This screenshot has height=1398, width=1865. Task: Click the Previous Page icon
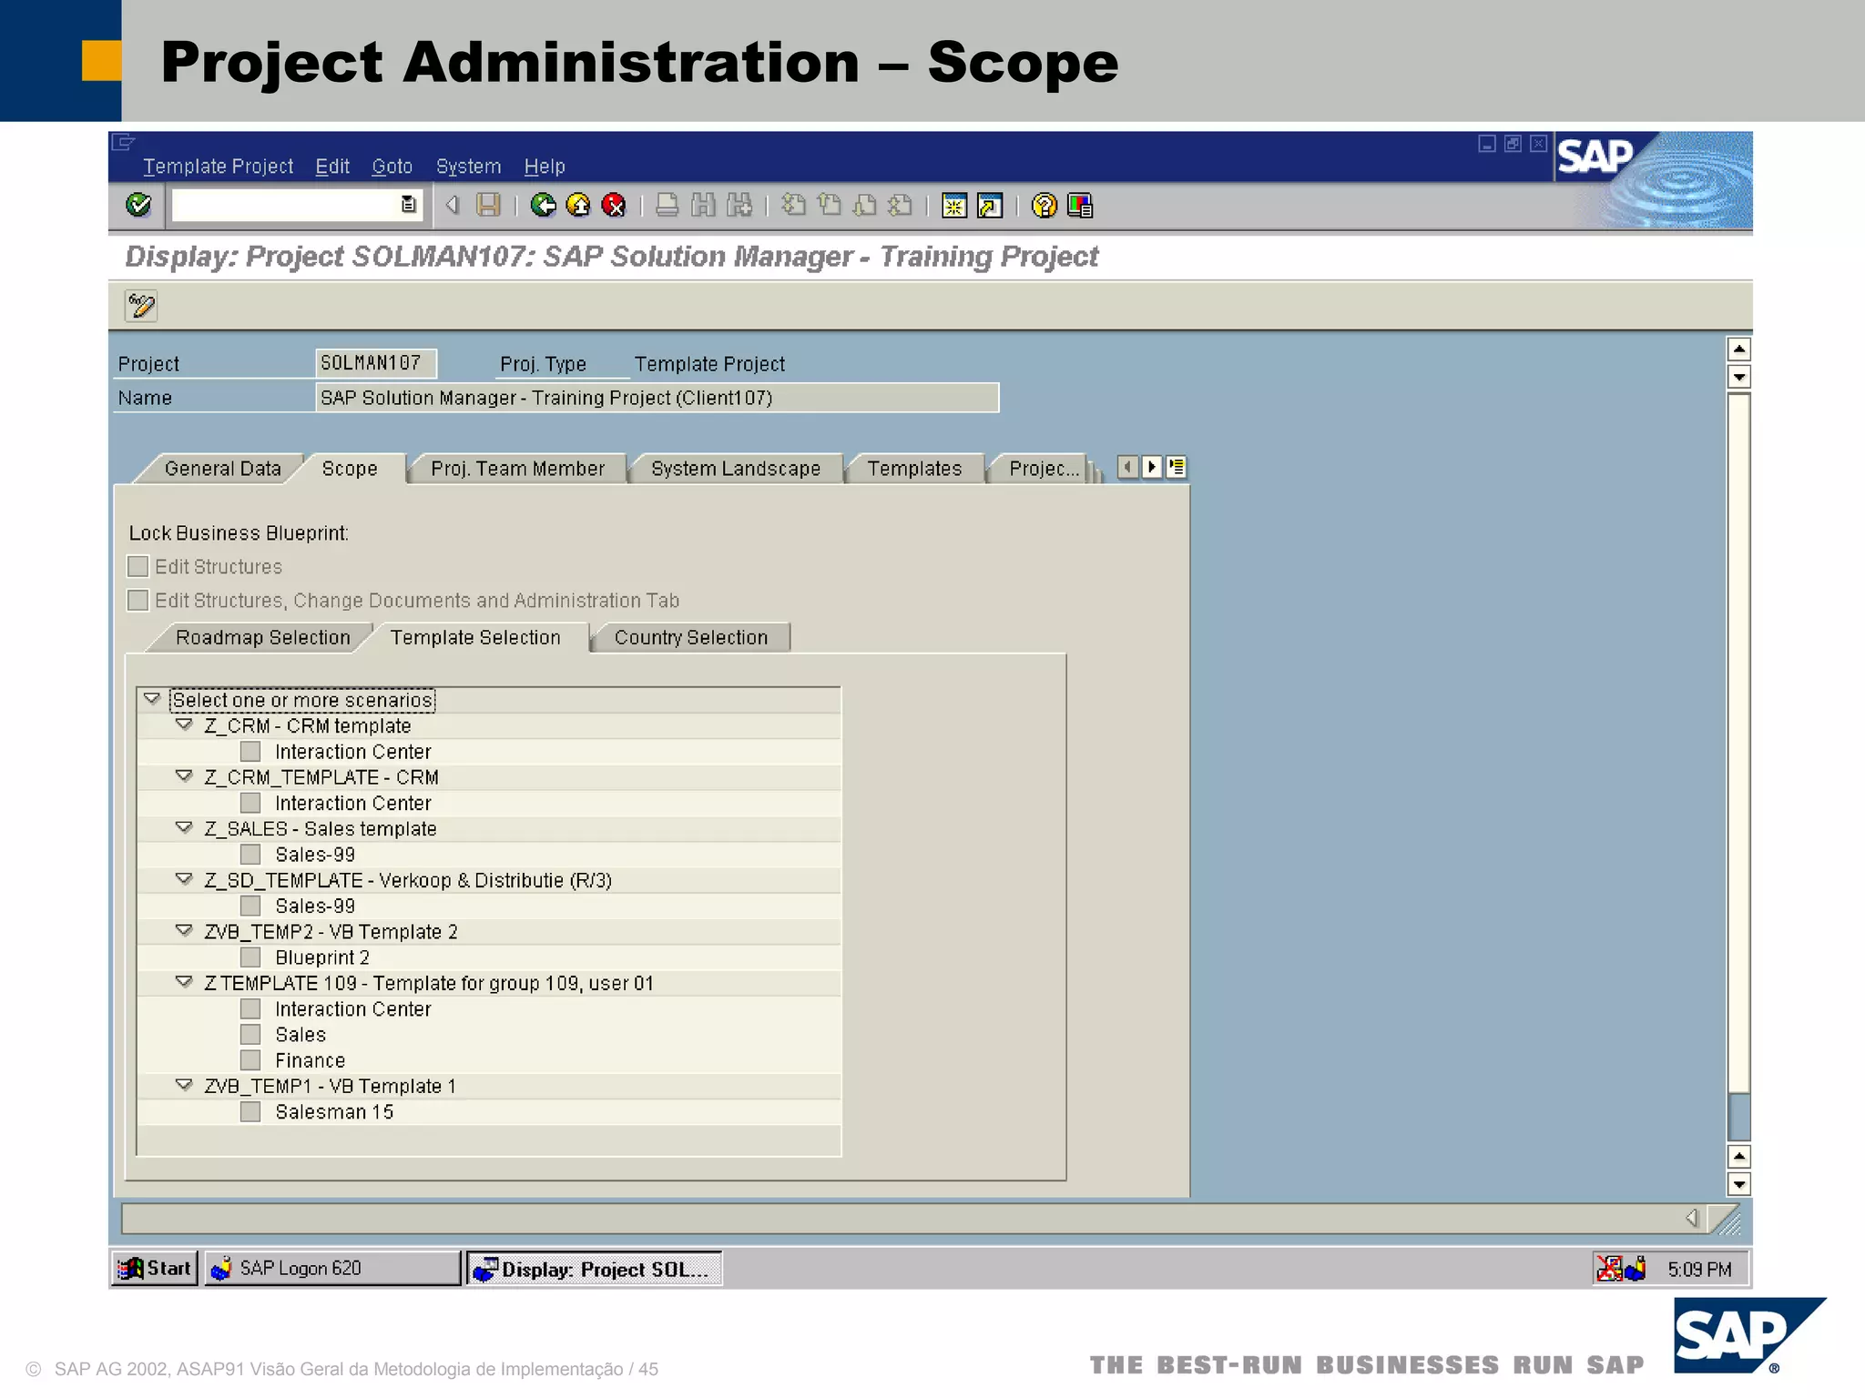coord(829,206)
